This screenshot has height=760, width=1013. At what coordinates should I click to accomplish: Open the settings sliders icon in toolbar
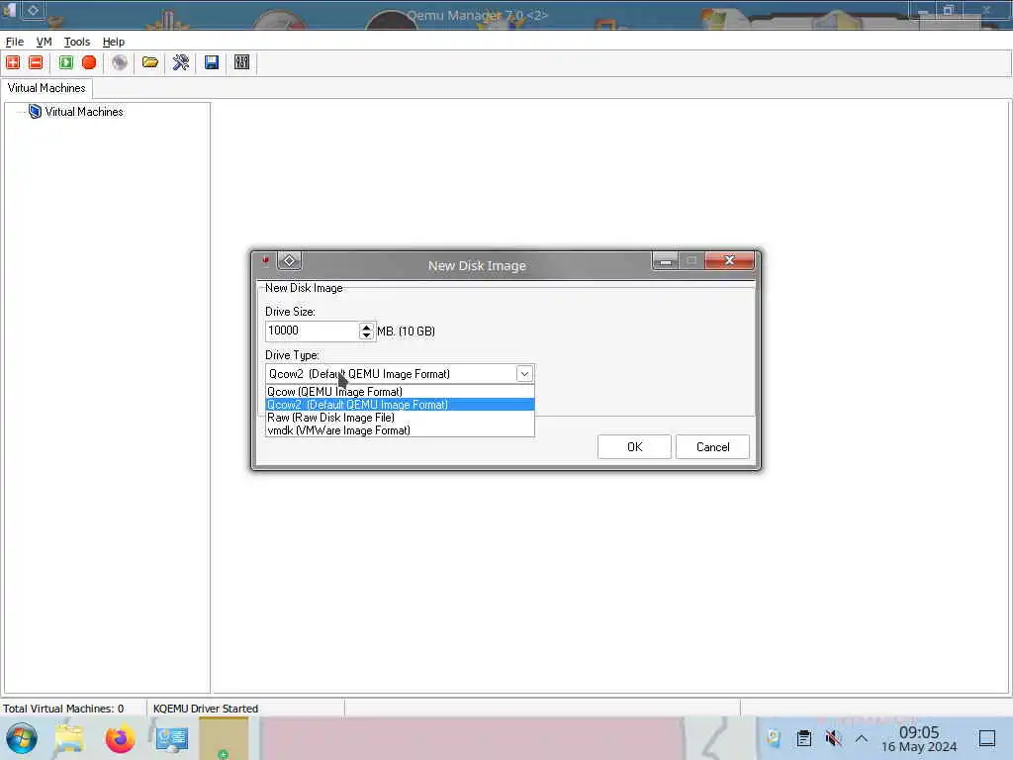click(x=241, y=62)
